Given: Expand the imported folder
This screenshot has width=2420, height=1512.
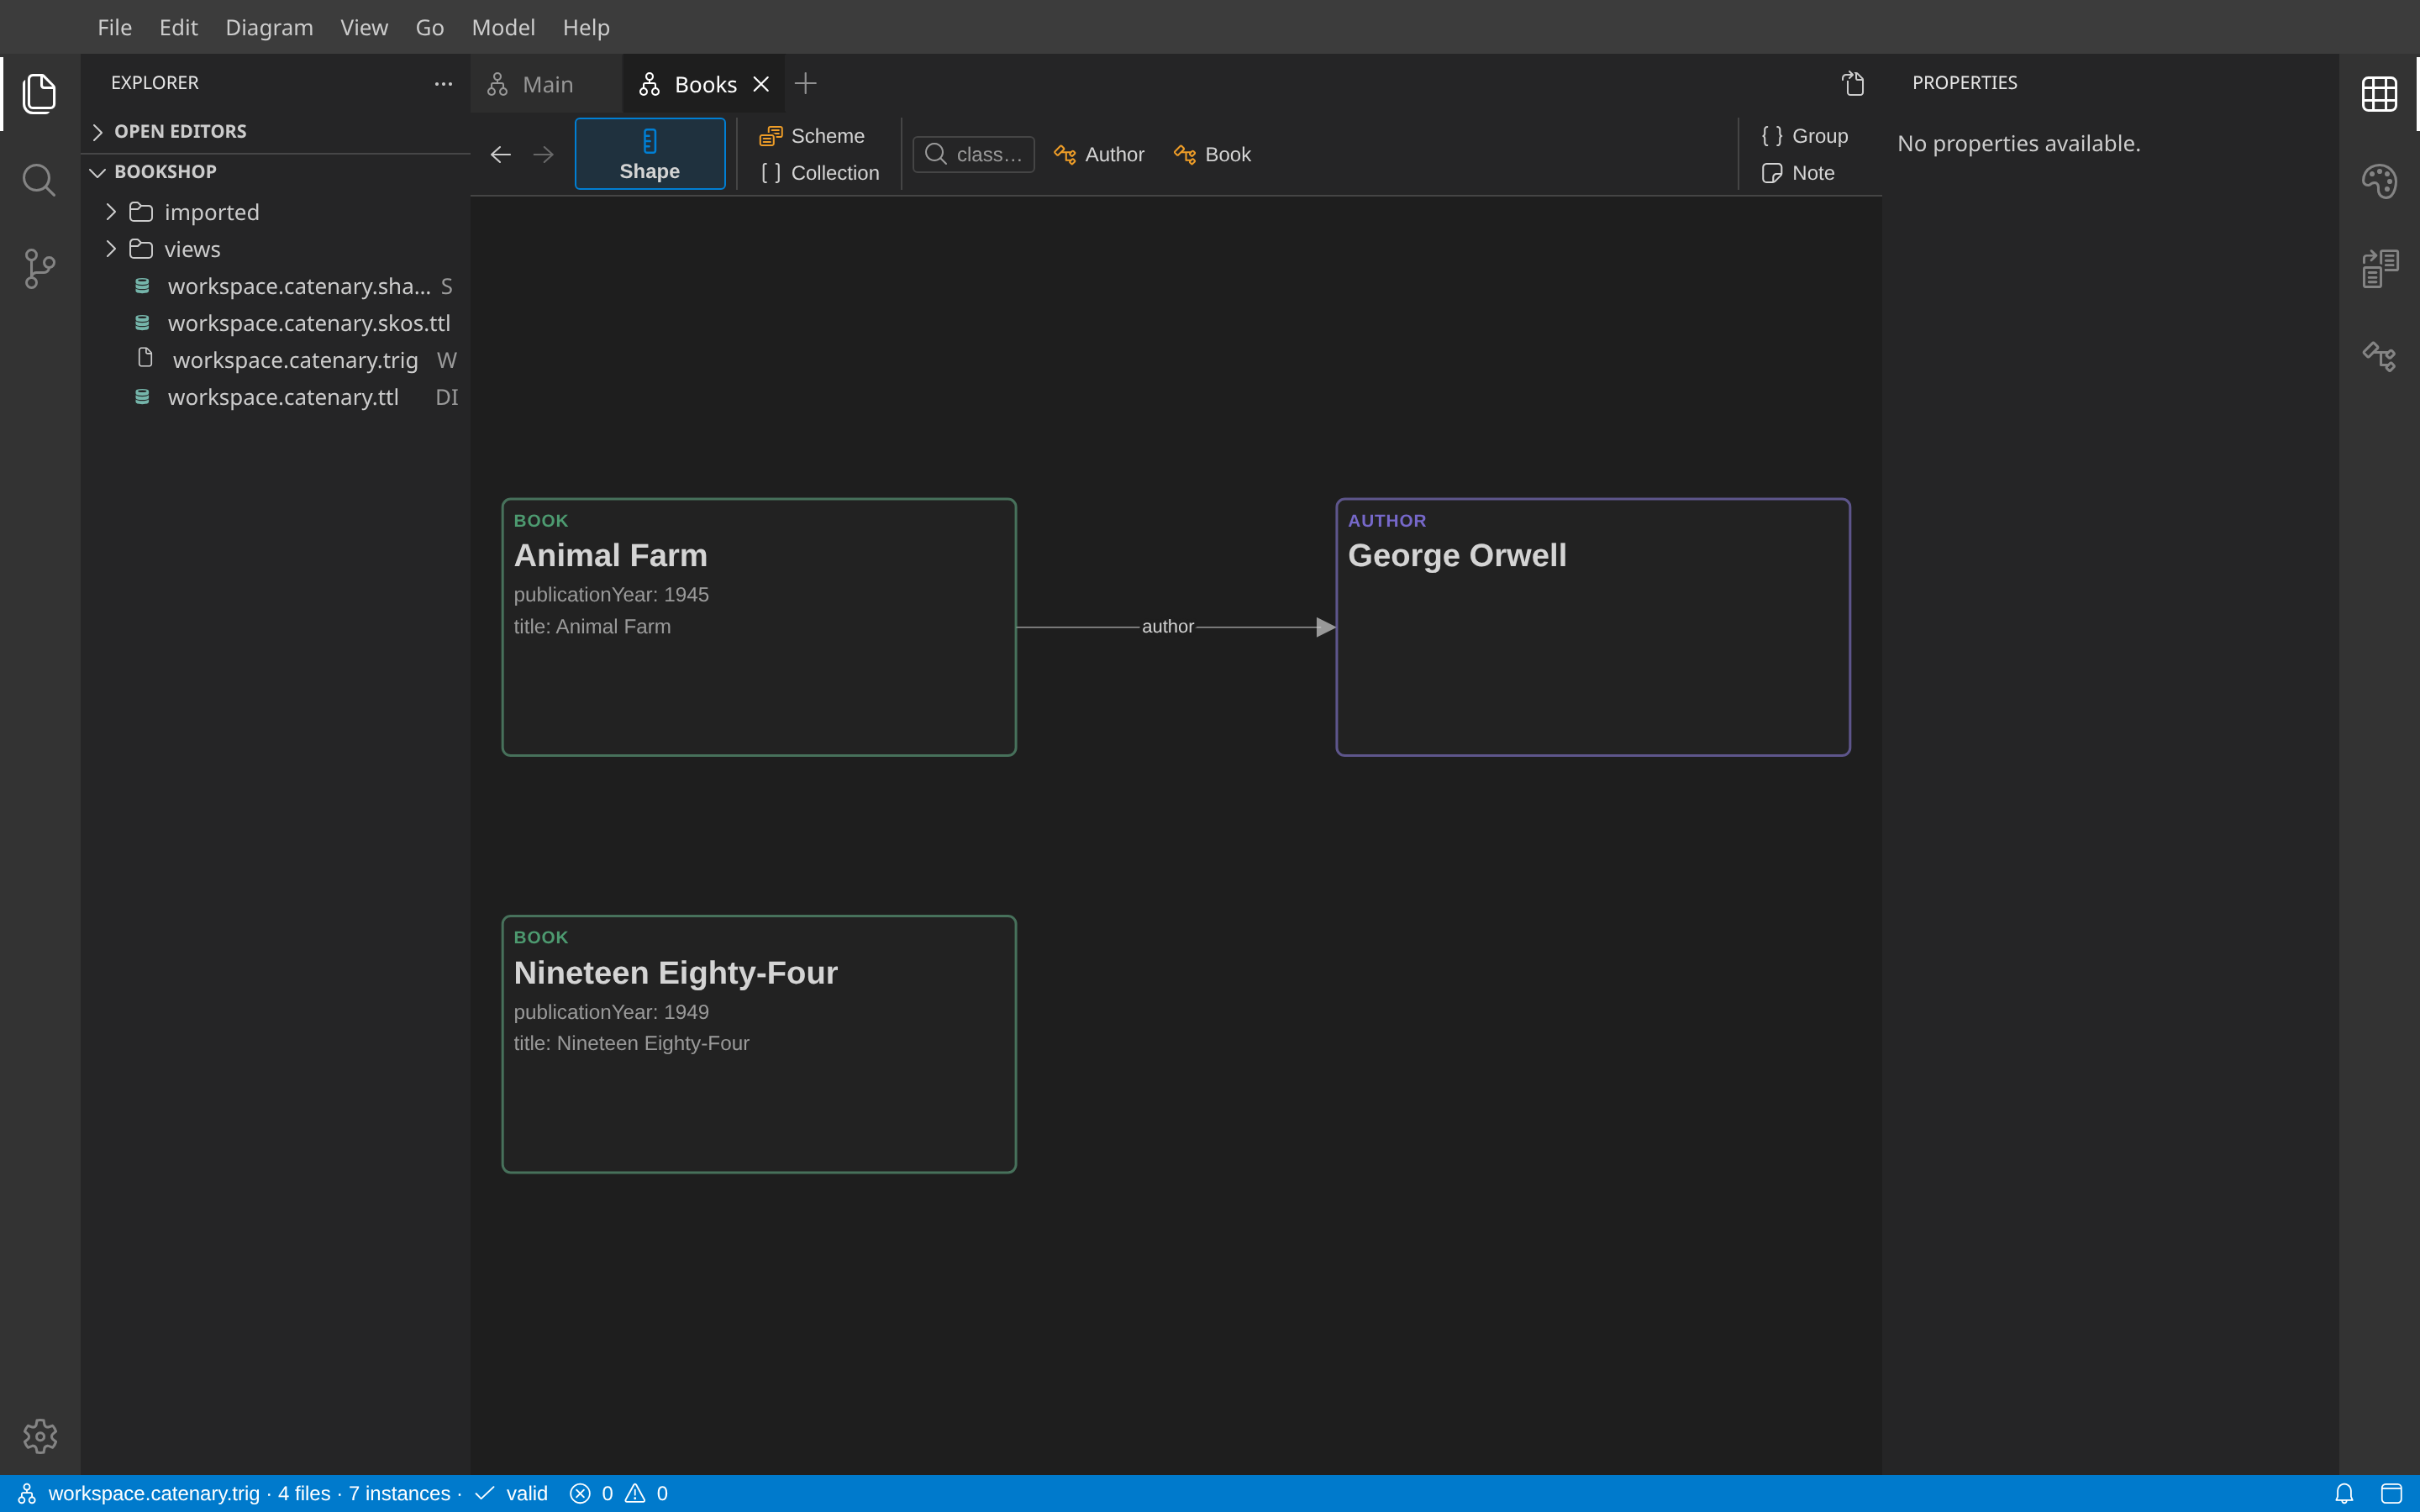Looking at the screenshot, I should [275, 212].
